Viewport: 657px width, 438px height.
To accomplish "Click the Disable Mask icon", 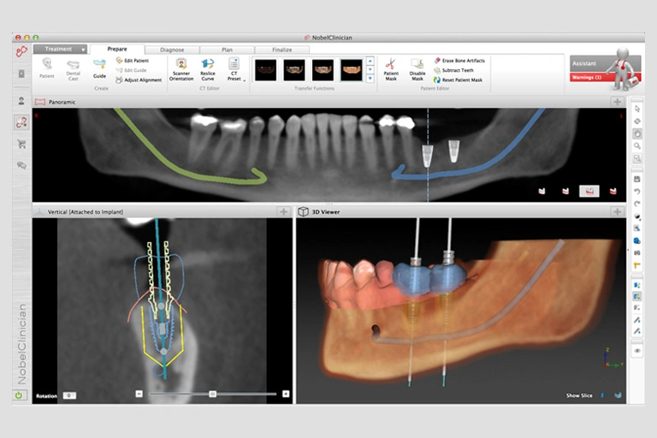I will click(x=417, y=65).
